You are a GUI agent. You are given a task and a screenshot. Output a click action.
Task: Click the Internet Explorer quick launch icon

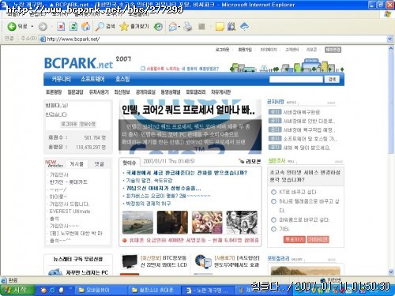click(x=52, y=290)
